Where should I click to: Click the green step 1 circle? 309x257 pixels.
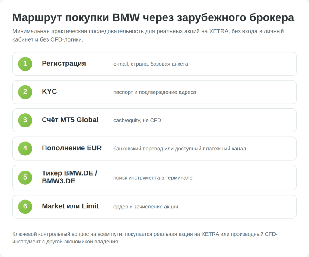coord(25,64)
